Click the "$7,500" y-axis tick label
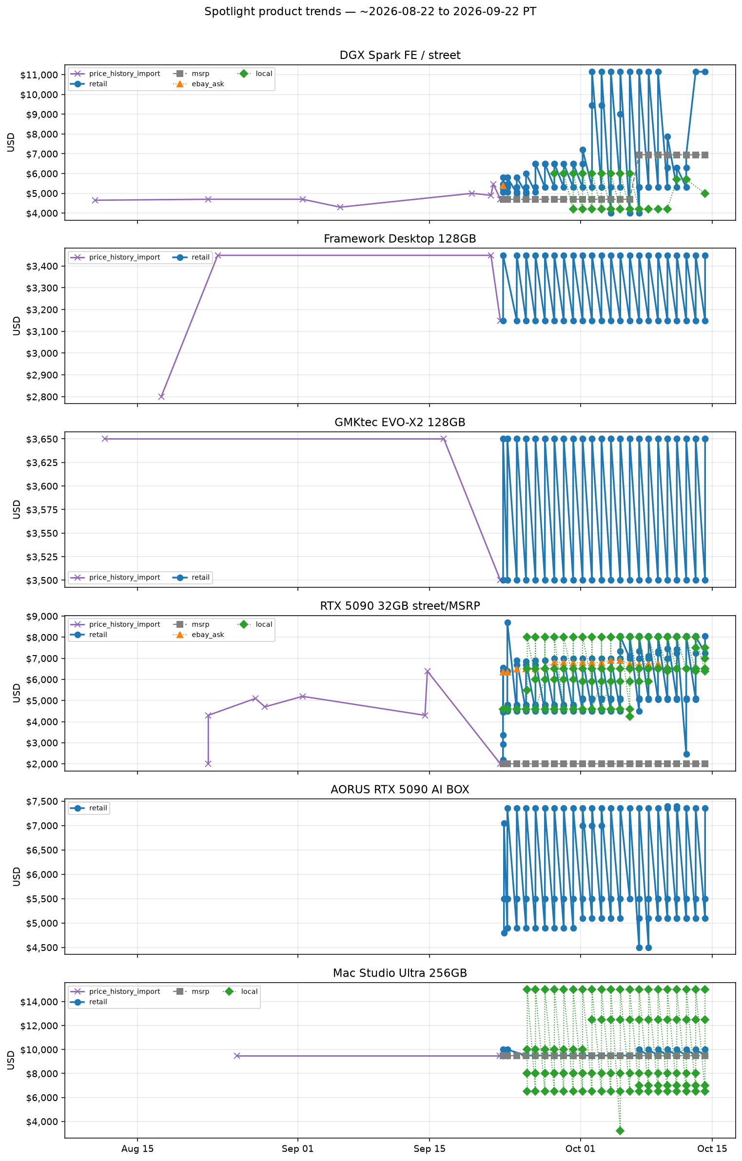Screen dimensions: 742x1161 [x=41, y=802]
